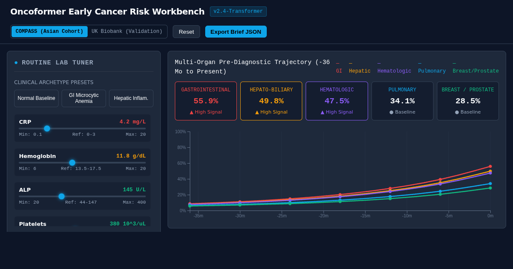Click the High Signal triangle on Hematologic card
This screenshot has width=513, height=269.
(x=322, y=112)
